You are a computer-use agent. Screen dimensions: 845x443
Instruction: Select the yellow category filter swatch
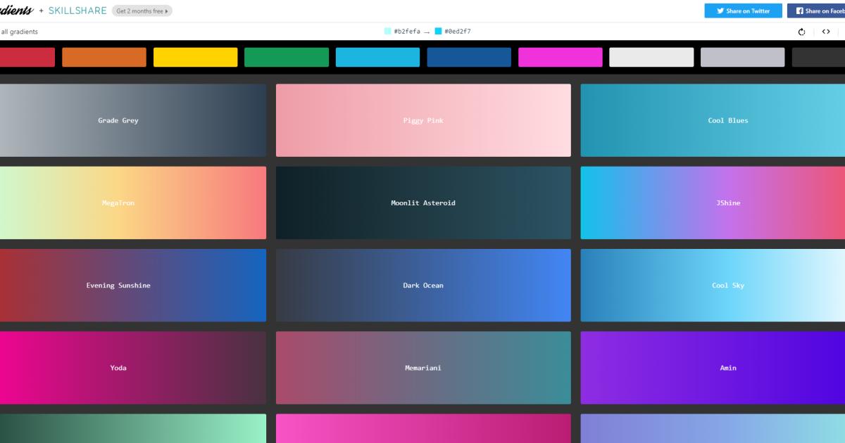(195, 57)
